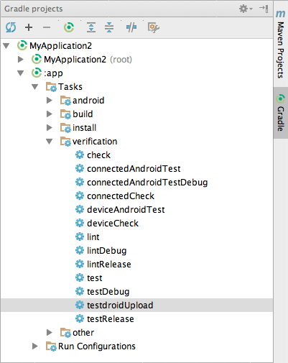This screenshot has width=288, height=363.
Task: Collapse the MyApplication2 top node
Action: tap(6, 45)
